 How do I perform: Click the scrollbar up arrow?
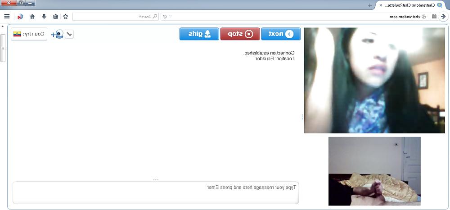point(3,27)
